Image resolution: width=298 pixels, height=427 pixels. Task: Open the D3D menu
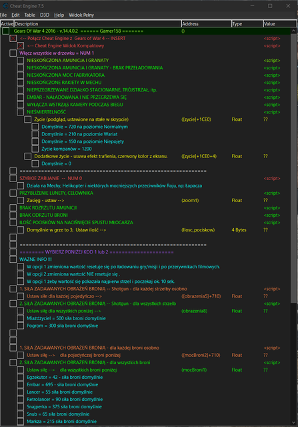pyautogui.click(x=45, y=15)
